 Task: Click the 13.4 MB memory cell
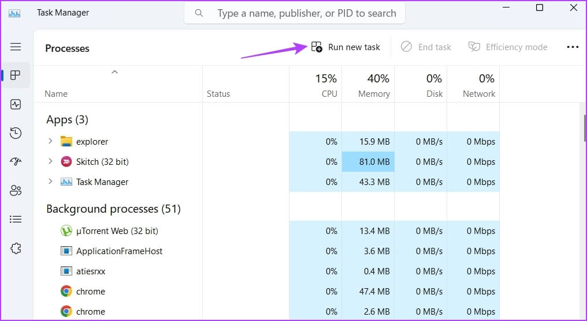click(368, 231)
